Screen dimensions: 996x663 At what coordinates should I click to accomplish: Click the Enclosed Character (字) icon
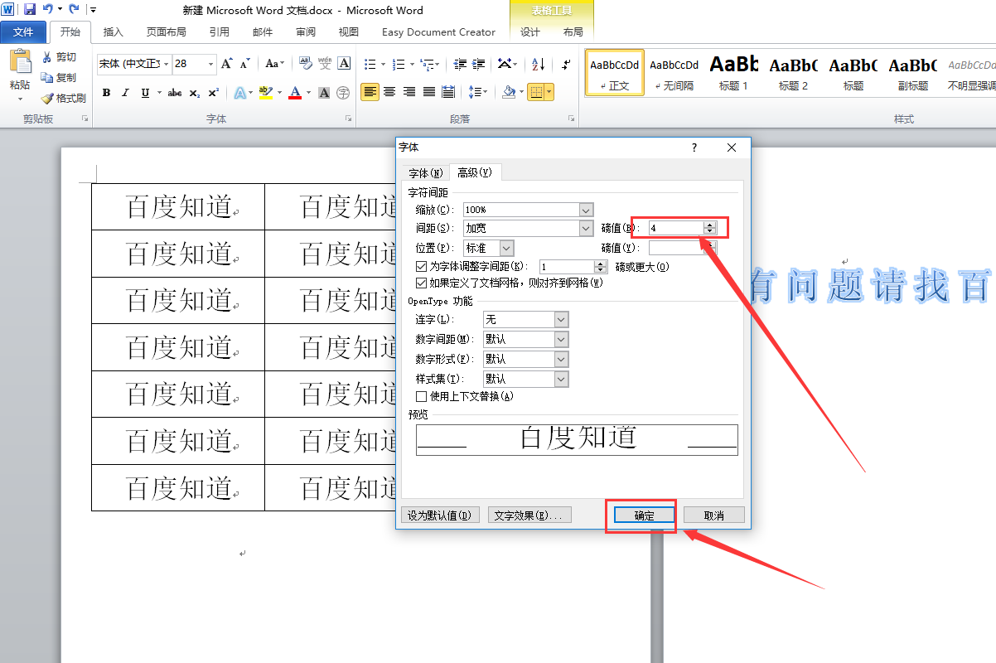coord(344,93)
